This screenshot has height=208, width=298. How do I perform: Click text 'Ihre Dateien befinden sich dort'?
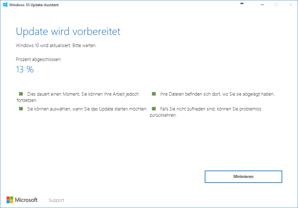pos(191,94)
